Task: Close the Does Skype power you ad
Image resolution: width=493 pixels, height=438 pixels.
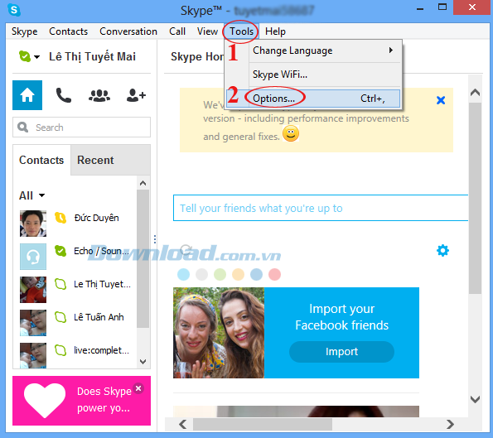Action: [x=138, y=388]
